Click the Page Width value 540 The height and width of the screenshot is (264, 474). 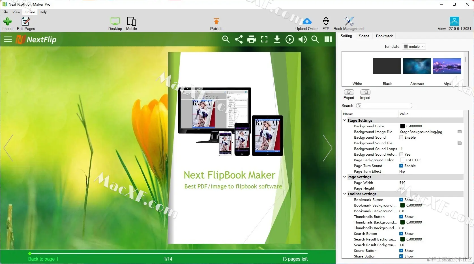(402, 183)
